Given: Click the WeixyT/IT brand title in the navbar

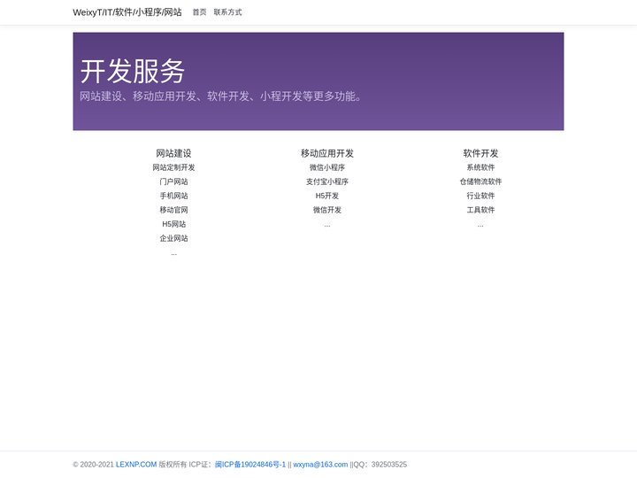Looking at the screenshot, I should [x=127, y=12].
